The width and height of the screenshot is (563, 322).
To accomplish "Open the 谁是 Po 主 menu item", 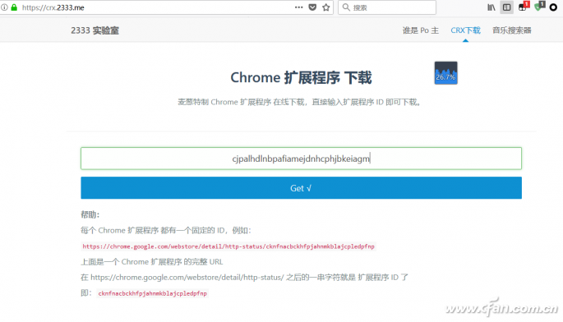I will tap(421, 30).
